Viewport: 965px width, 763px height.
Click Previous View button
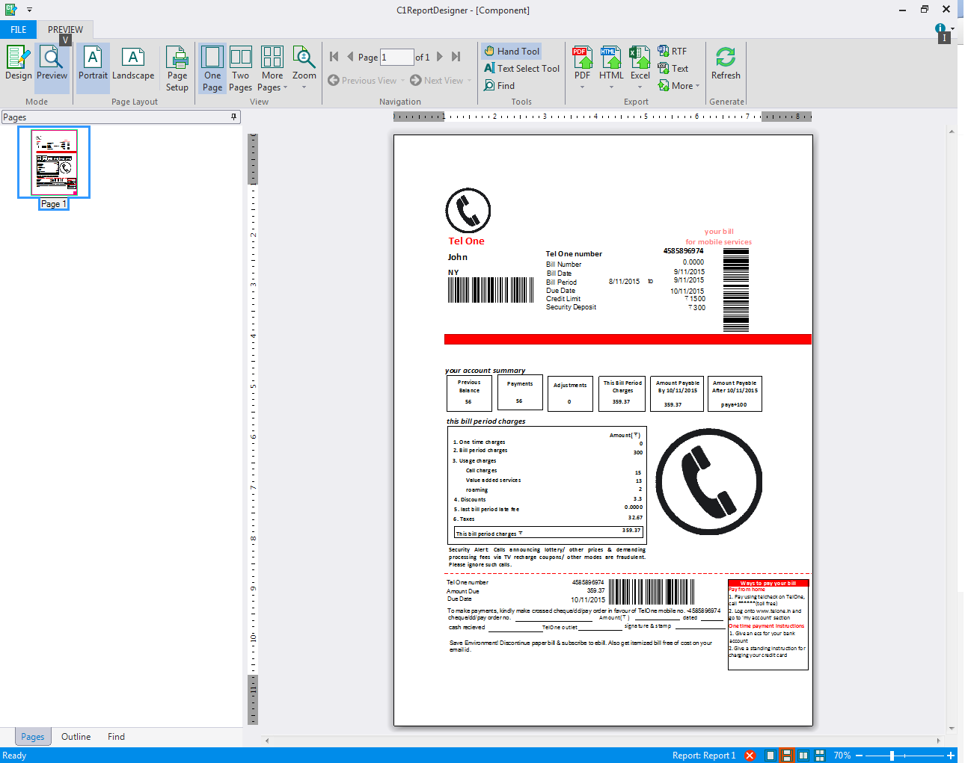point(363,81)
